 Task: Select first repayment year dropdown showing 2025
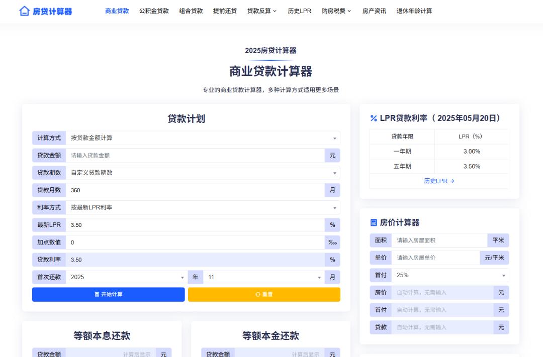(127, 277)
